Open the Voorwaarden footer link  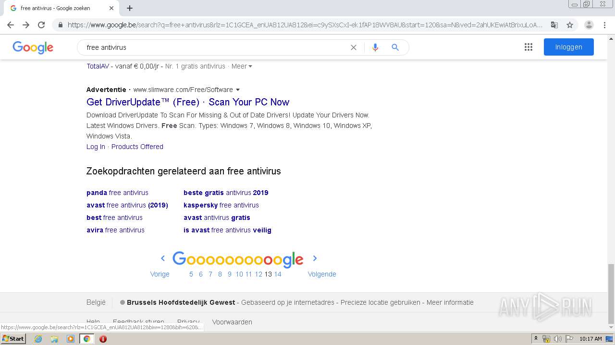232,322
